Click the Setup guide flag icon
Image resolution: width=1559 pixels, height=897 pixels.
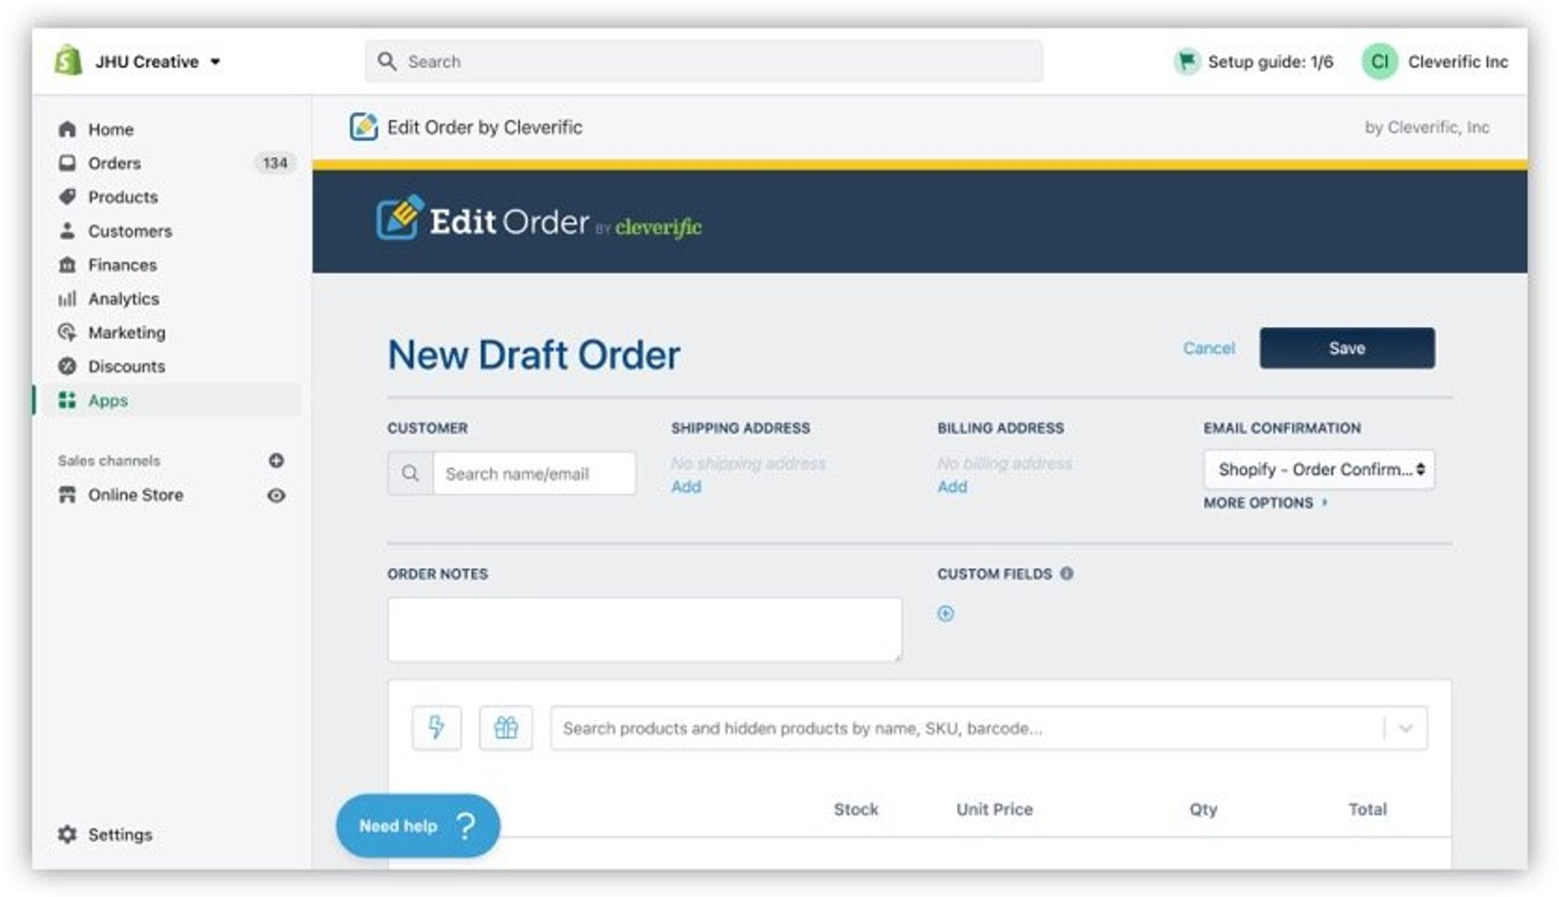coord(1186,61)
